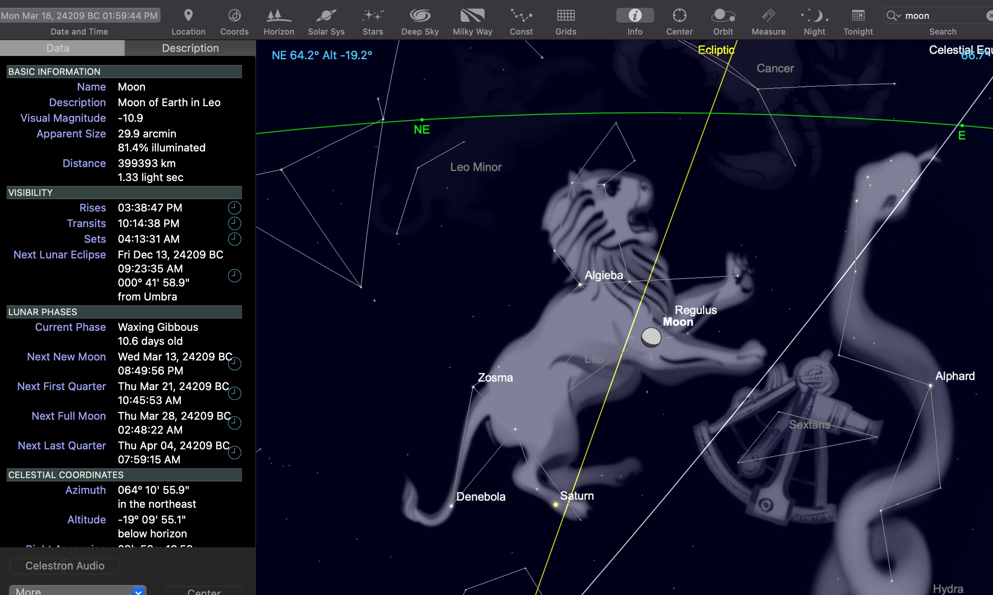Open the search magnifier dropdown
This screenshot has width=993, height=595.
893,16
